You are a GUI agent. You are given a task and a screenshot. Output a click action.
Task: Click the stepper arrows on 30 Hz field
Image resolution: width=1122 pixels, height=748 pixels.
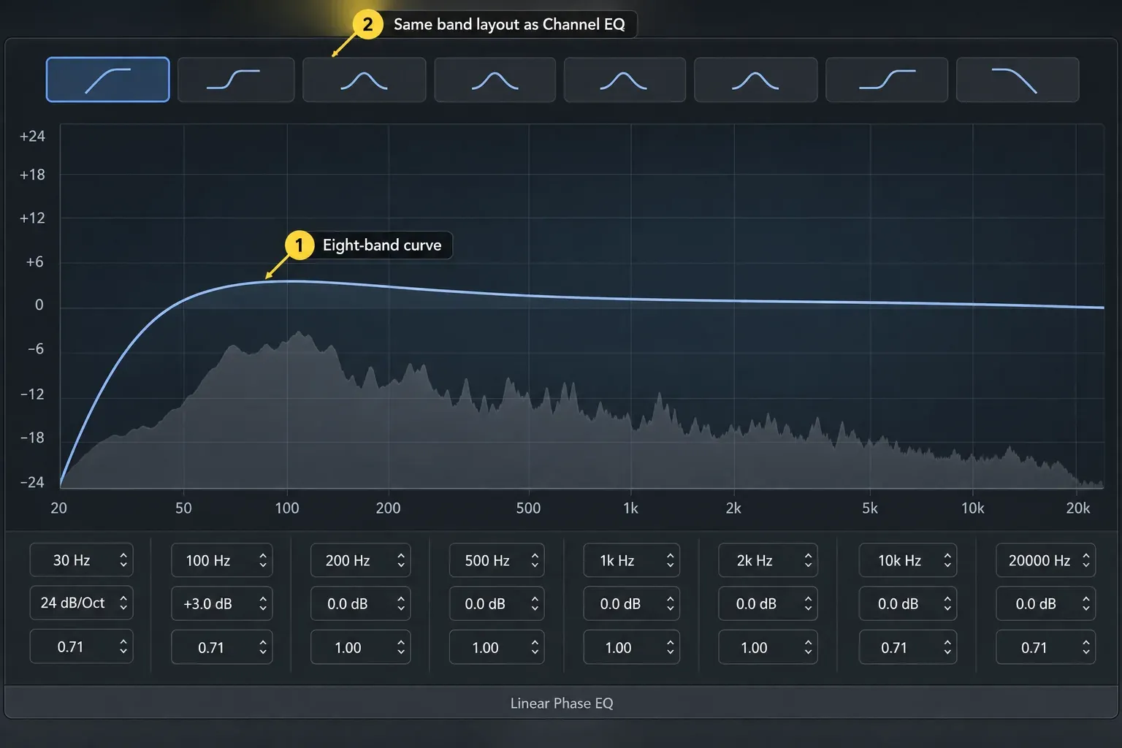[123, 560]
